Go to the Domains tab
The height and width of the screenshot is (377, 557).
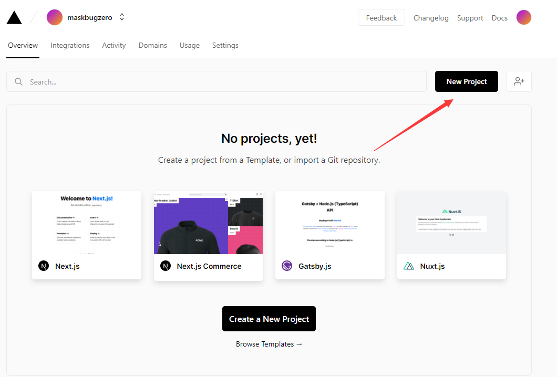coord(153,46)
